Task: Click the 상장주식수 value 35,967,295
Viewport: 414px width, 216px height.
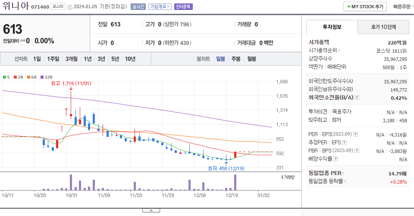Action: pos(395,59)
